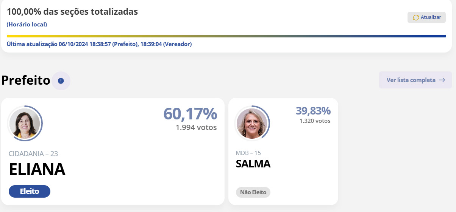Click the 39,83% vote percentage

pos(313,111)
